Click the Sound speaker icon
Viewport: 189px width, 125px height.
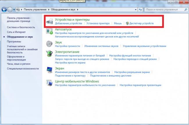coord(49,44)
